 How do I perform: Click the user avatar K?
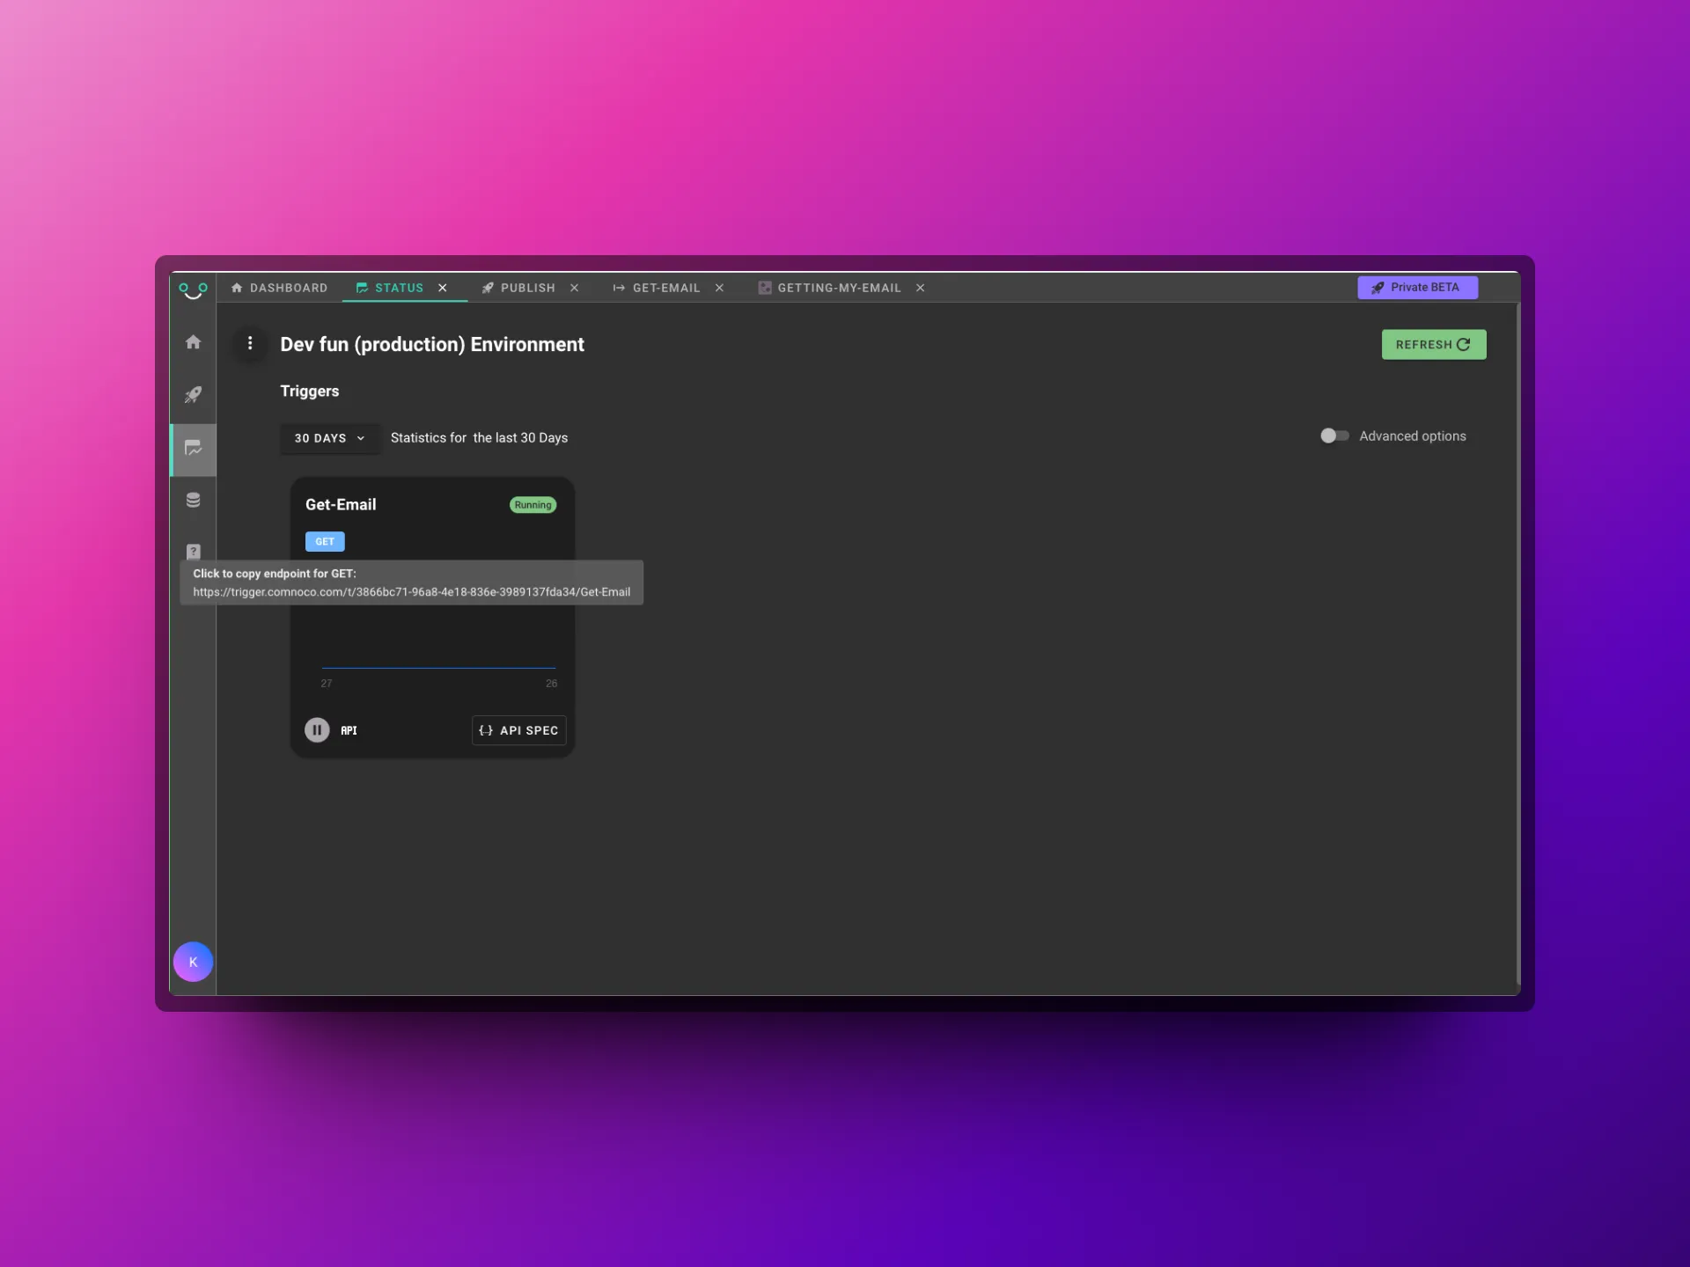coord(193,962)
